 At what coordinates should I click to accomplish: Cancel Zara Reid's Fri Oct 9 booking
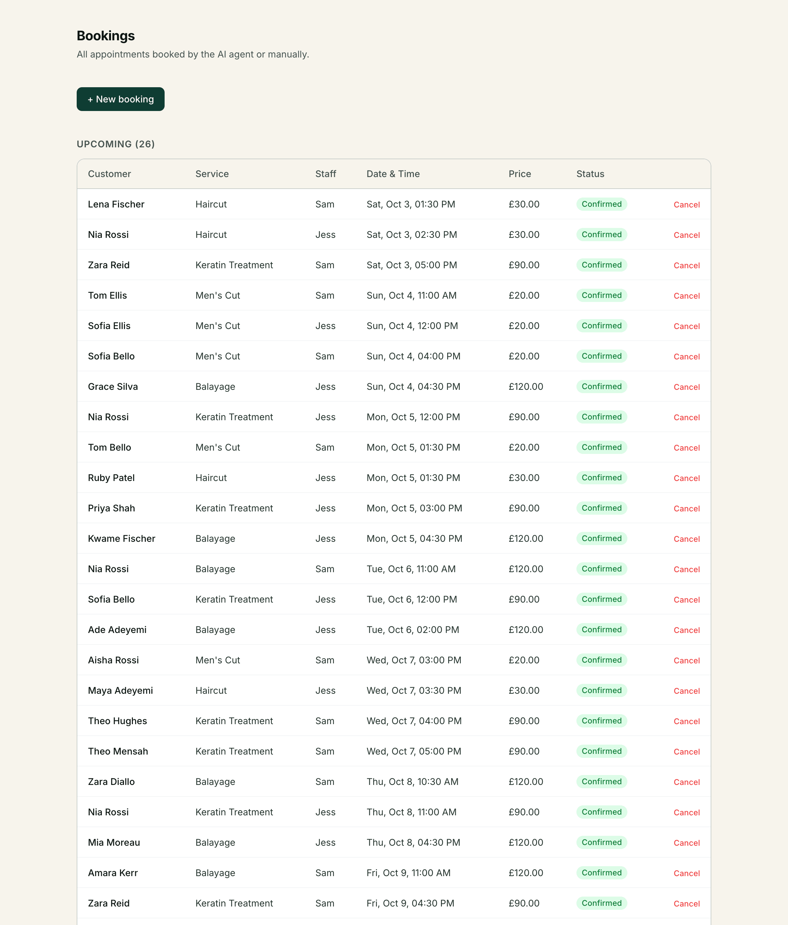(687, 903)
